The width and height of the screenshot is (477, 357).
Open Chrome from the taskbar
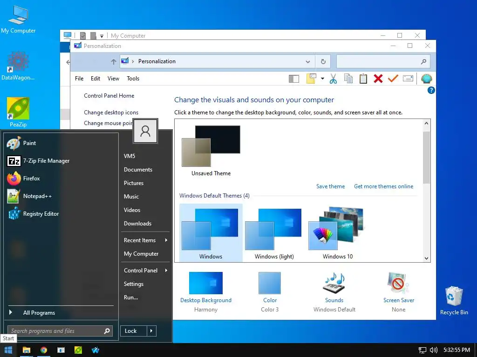44,350
